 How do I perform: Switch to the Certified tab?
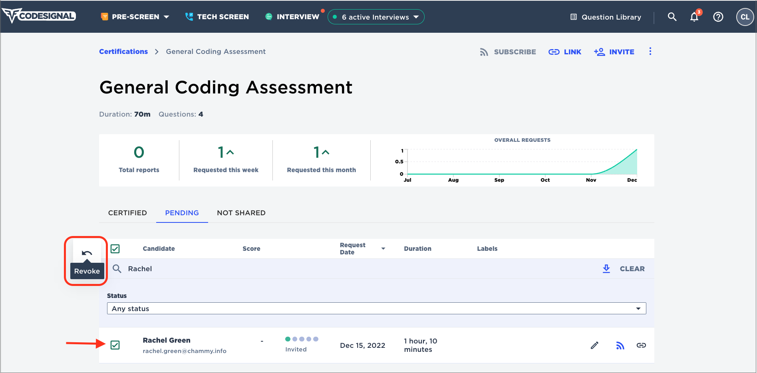tap(127, 213)
